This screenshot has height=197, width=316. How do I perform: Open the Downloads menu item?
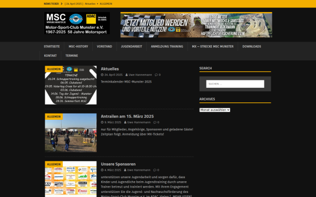point(252,46)
